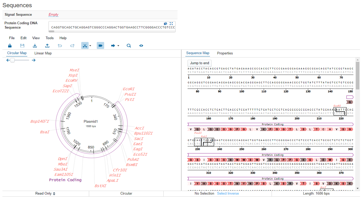Viewport: 364px width, 200px height.
Task: Open the Properties tab
Action: (224, 53)
